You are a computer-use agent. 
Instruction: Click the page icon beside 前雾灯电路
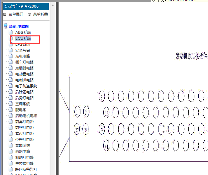pos(11,121)
